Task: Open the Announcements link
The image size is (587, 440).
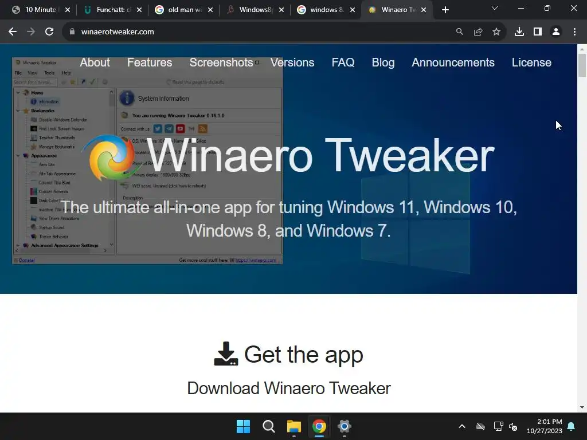Action: click(453, 62)
